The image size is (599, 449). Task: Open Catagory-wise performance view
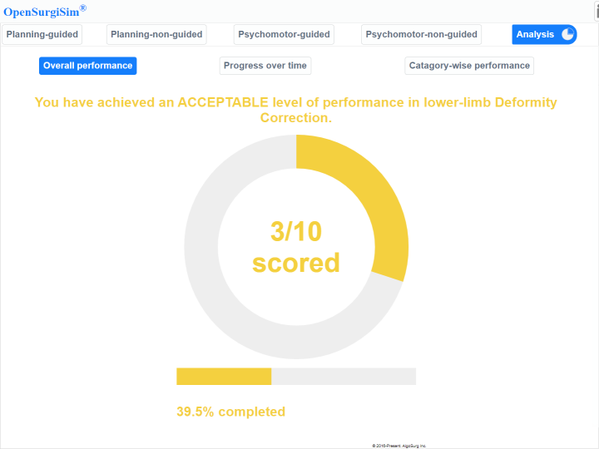[x=469, y=66]
